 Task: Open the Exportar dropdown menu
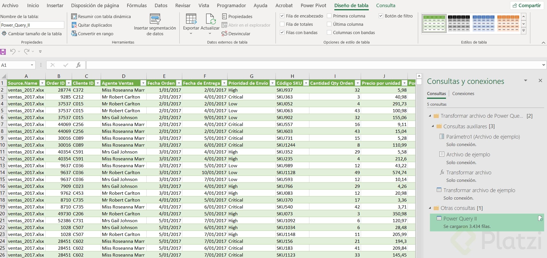[x=191, y=34]
